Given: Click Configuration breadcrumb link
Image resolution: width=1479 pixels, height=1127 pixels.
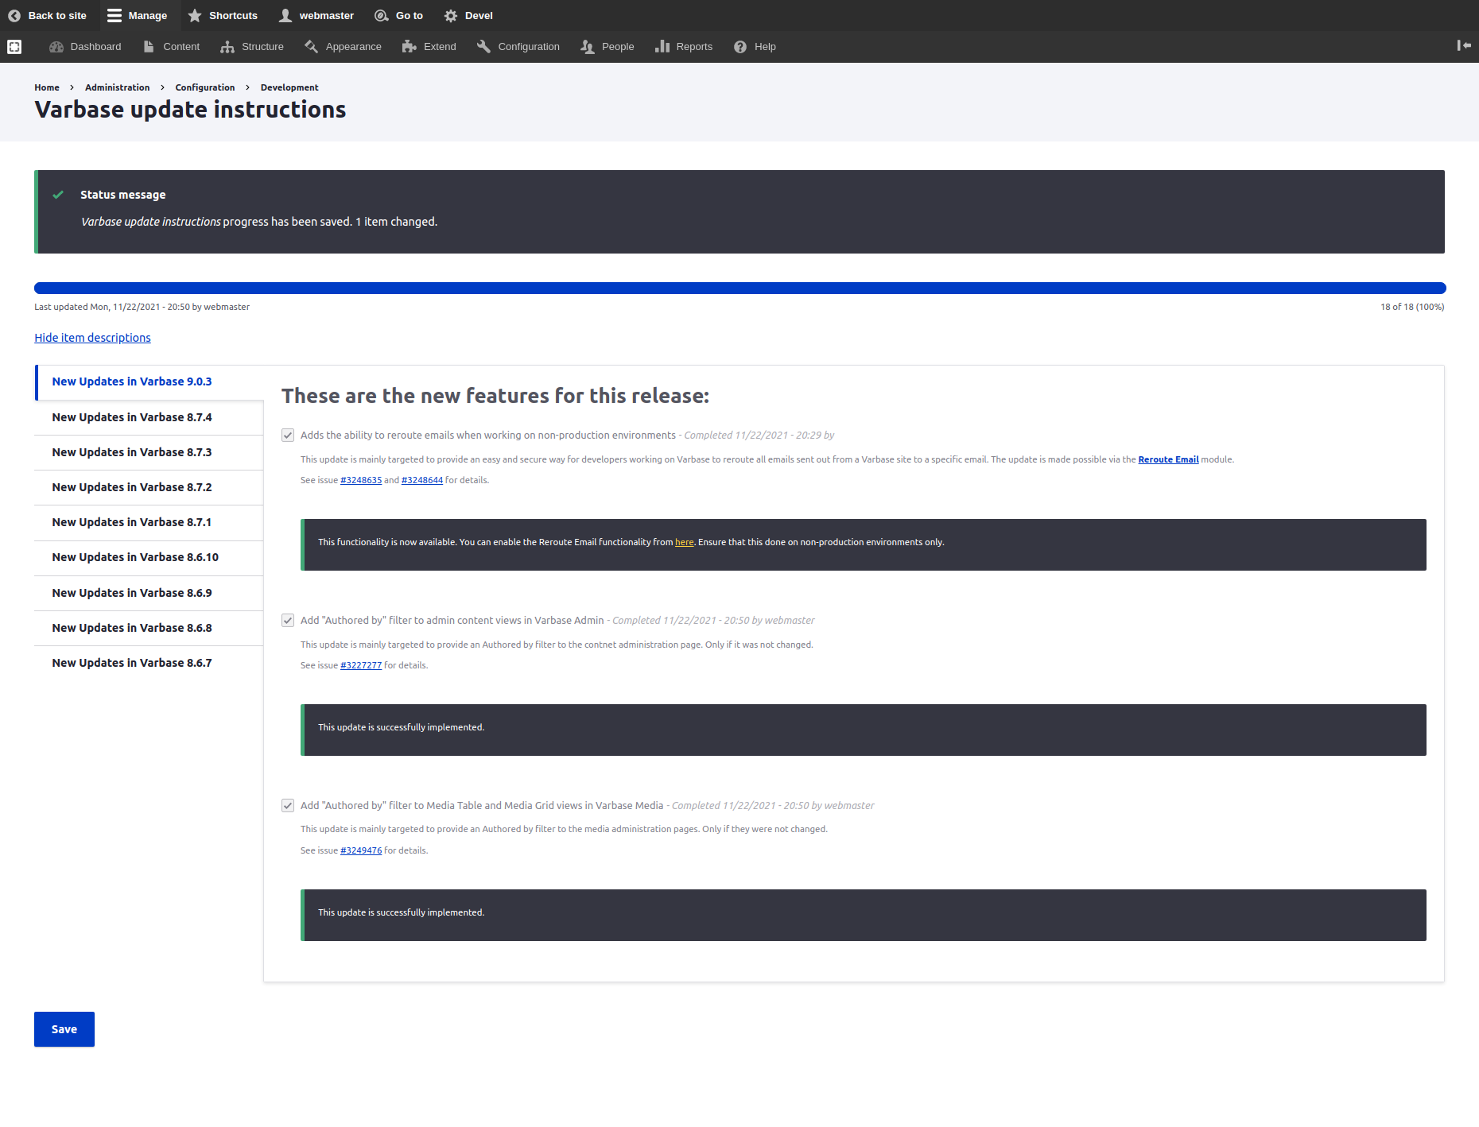Looking at the screenshot, I should click(205, 87).
